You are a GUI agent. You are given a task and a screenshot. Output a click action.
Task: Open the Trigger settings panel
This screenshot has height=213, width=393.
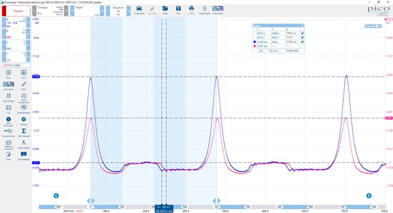coord(87,11)
